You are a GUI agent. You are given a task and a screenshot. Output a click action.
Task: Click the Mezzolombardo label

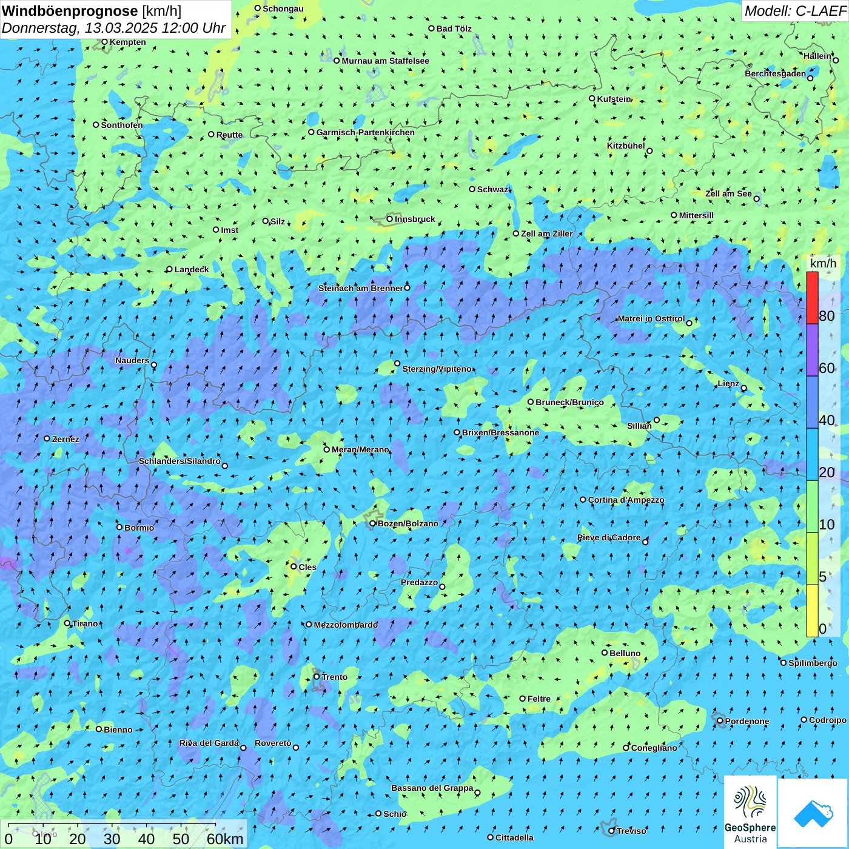point(346,625)
